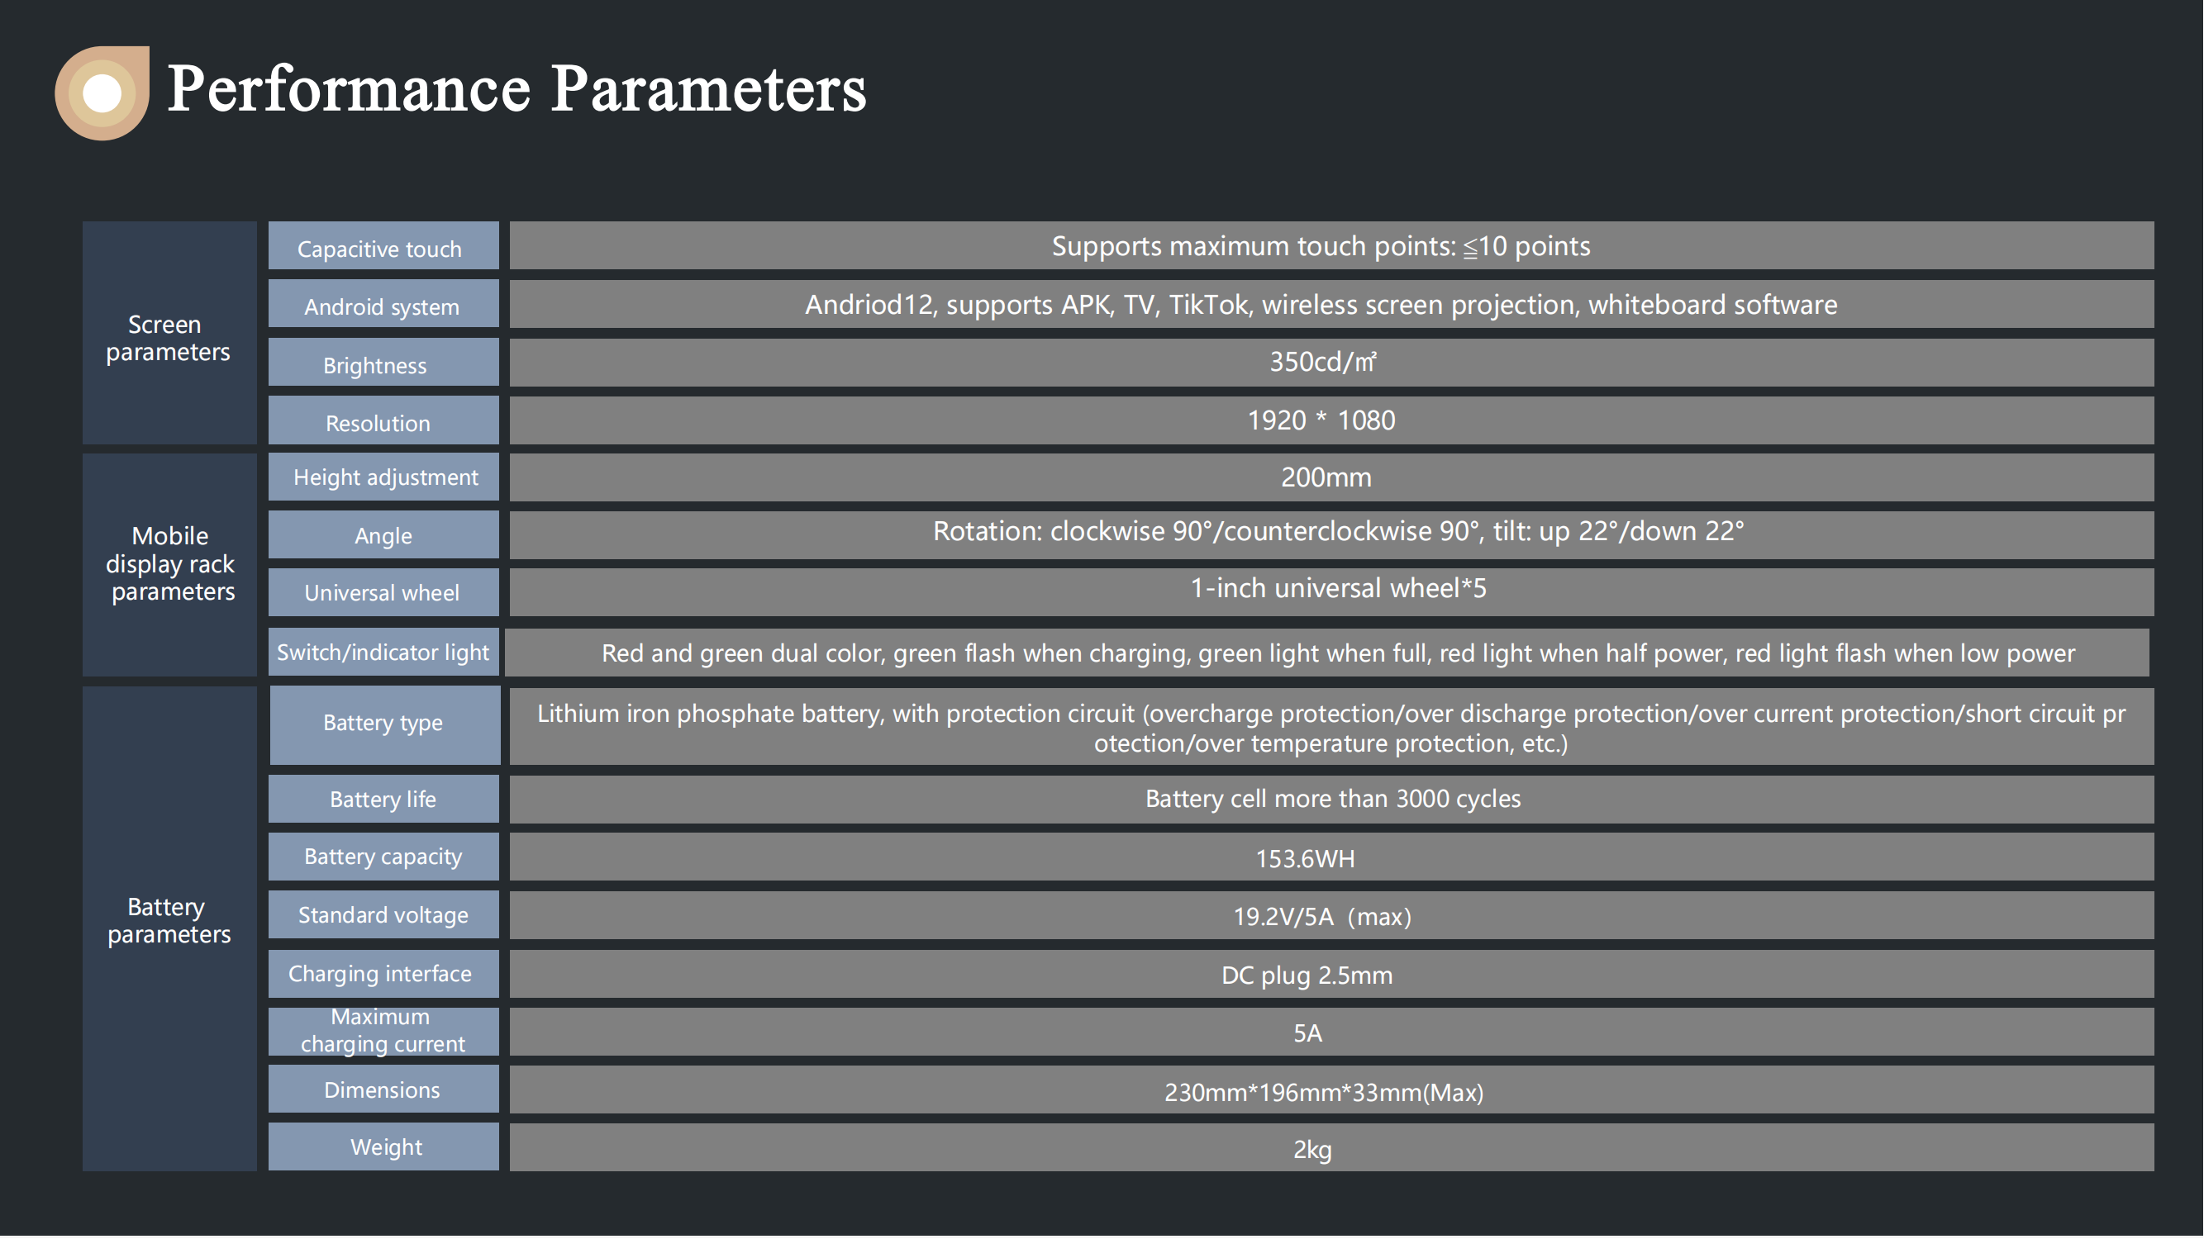
Task: Click the 153.6WH value cell
Action: pos(1305,858)
